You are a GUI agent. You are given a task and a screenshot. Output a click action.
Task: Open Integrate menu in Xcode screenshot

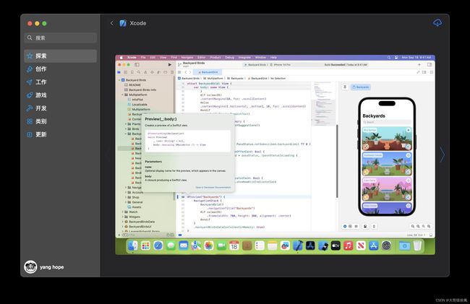coord(244,58)
